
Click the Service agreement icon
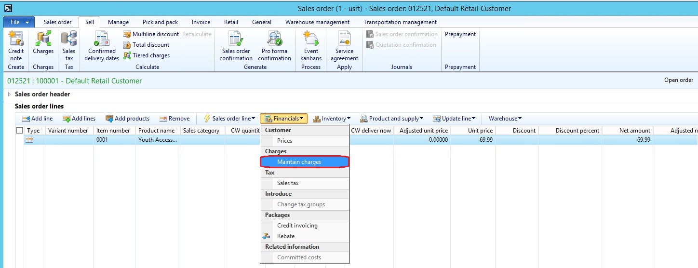344,46
